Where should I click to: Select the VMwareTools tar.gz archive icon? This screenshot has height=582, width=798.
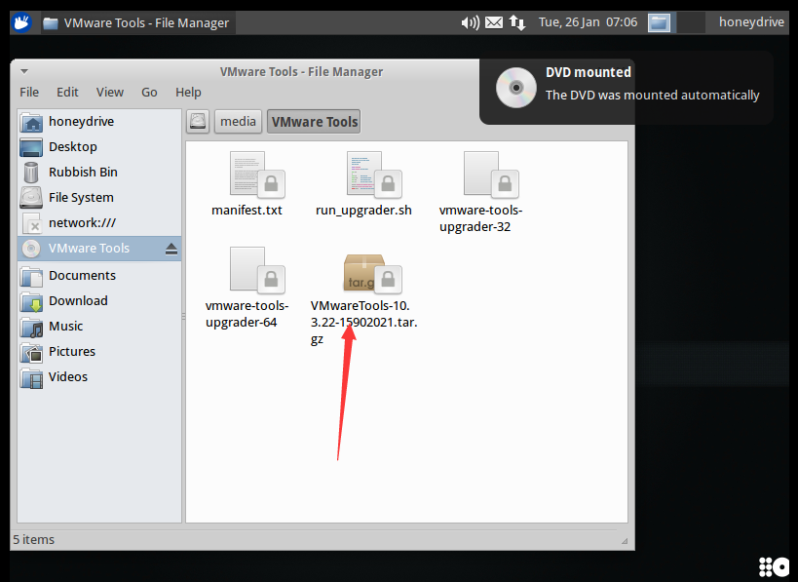(372, 273)
